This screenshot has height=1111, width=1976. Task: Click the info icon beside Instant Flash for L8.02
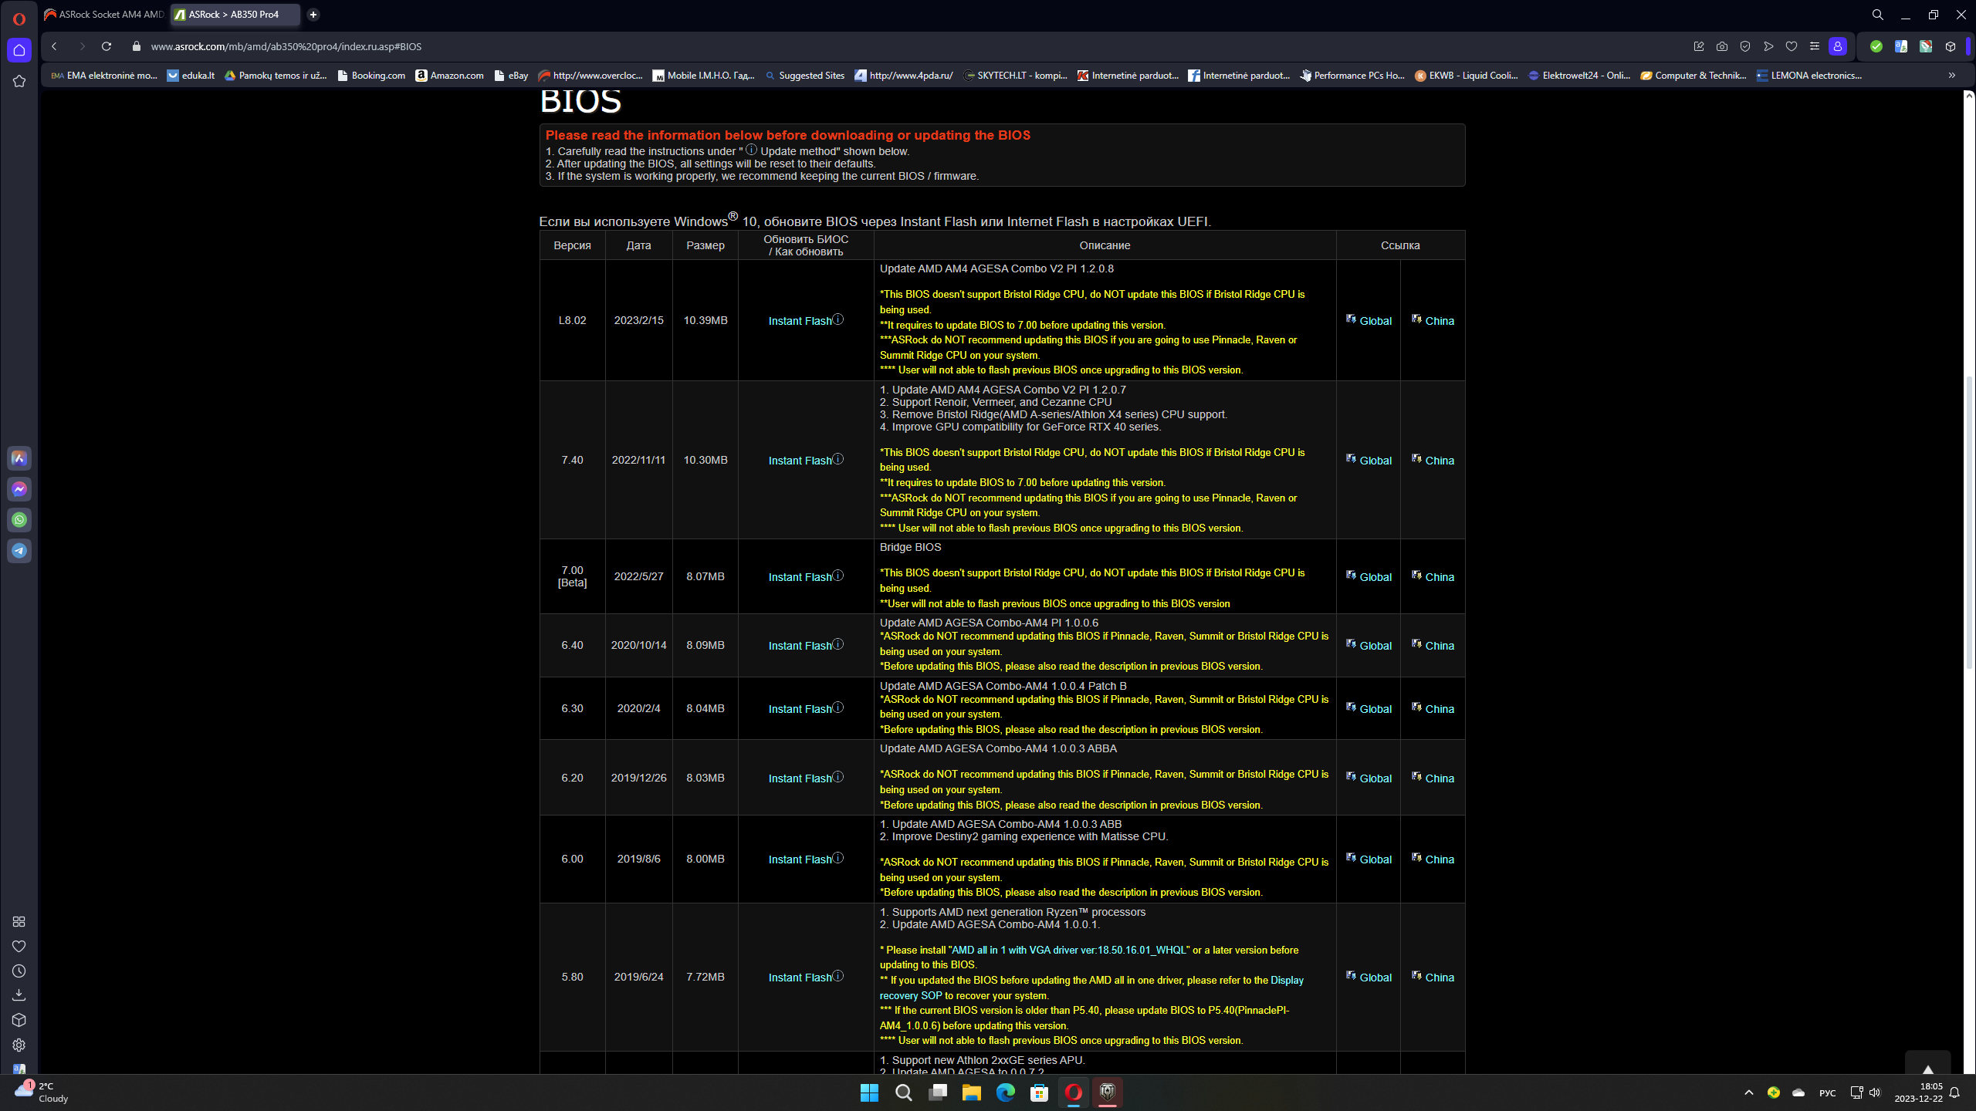(x=838, y=319)
